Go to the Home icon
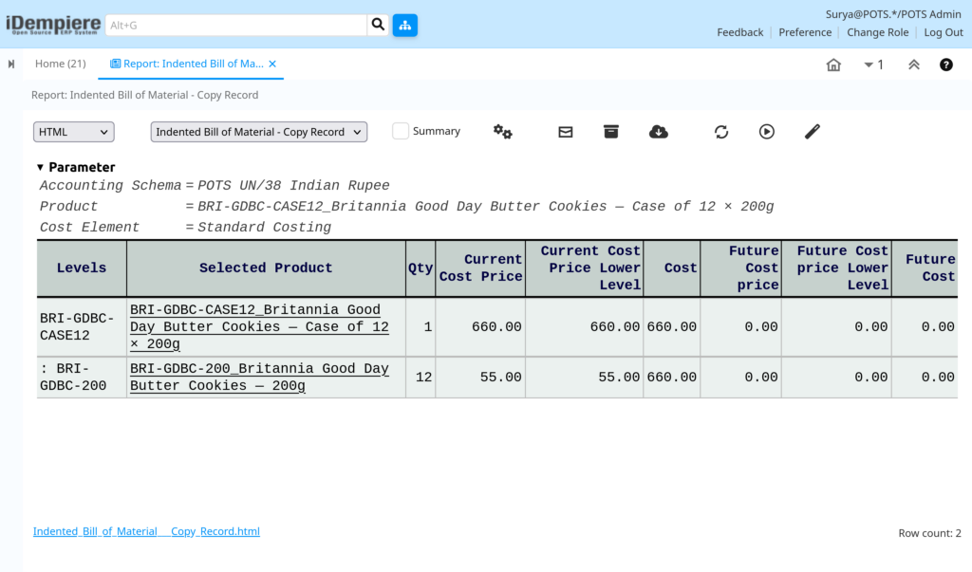Image resolution: width=972 pixels, height=572 pixels. click(833, 65)
